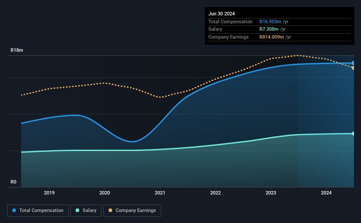
Task: Click the orange Company Earnings endpoint marker
Action: pyautogui.click(x=354, y=68)
